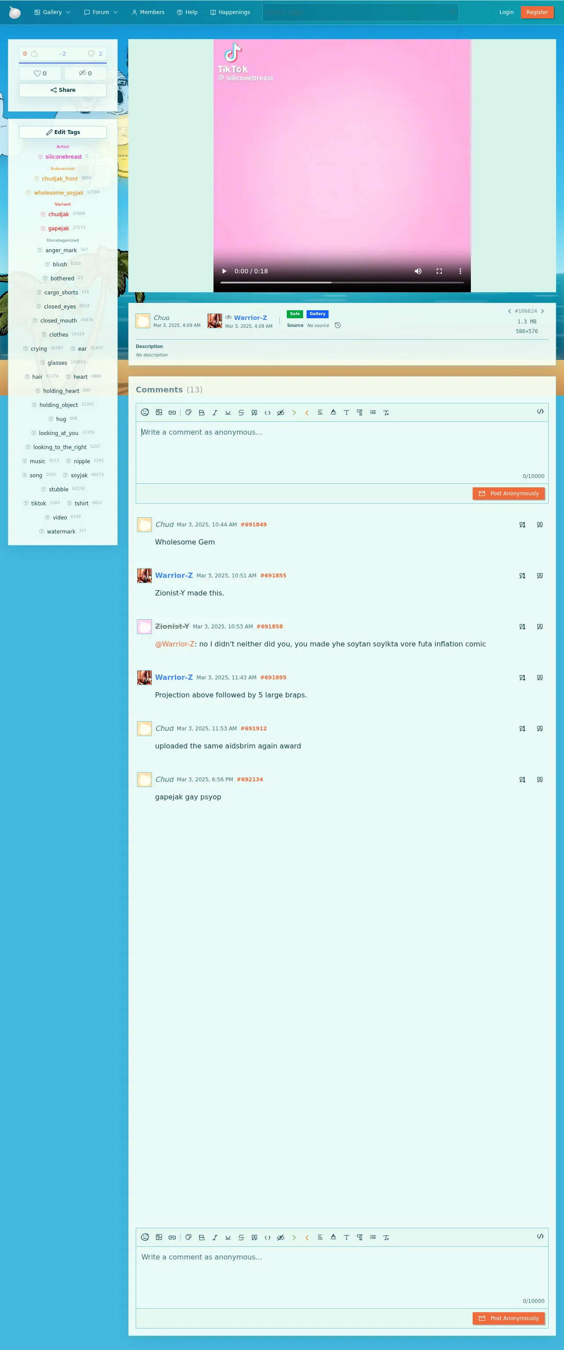Viewport: 564px width, 1350px height.
Task: Toggle bold formatting in the top comment editor
Action: tap(202, 413)
